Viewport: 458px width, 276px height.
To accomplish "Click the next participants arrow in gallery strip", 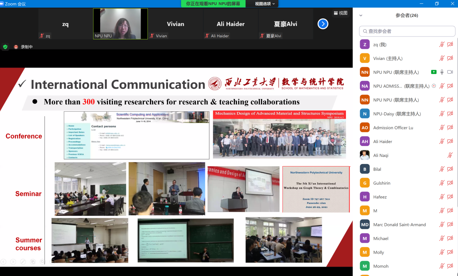I will [323, 24].
